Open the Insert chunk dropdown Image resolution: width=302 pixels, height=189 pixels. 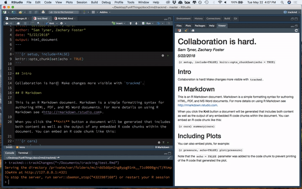(x=118, y=23)
